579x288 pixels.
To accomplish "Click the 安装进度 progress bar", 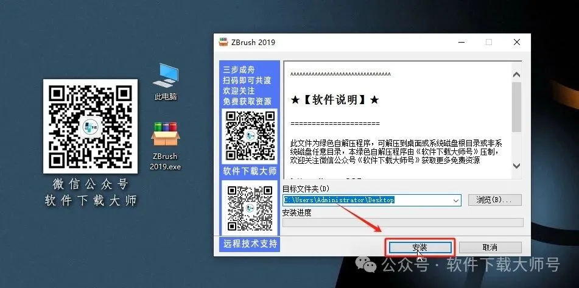I will point(402,222).
